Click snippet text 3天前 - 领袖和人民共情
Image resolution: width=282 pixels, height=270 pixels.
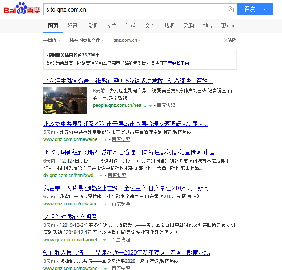(x=111, y=261)
